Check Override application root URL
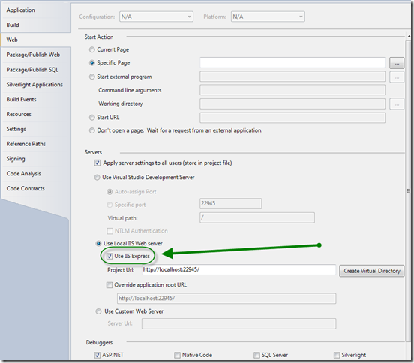The width and height of the screenshot is (414, 363). pos(109,285)
